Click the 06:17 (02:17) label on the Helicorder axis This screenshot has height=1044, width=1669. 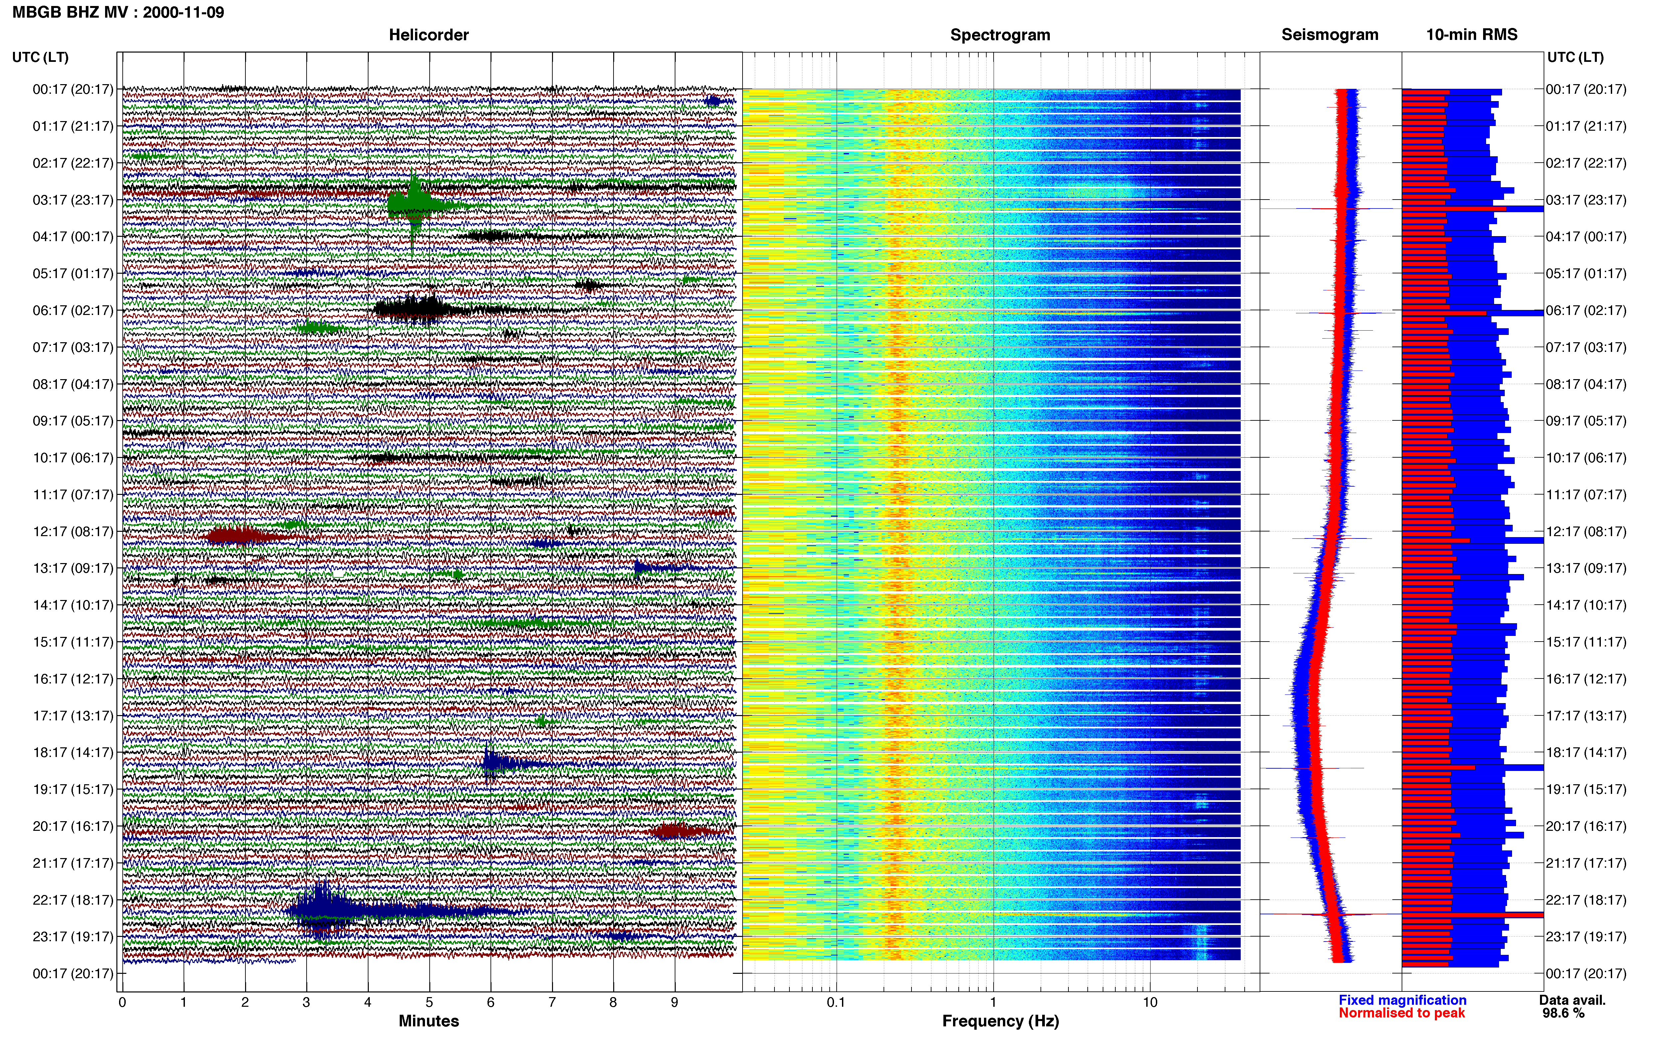pyautogui.click(x=72, y=311)
